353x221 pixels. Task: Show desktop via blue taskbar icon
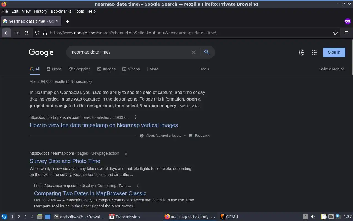[x=48, y=217]
